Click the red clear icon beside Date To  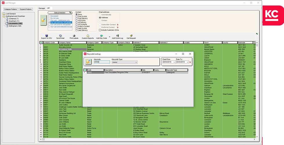coord(190,62)
